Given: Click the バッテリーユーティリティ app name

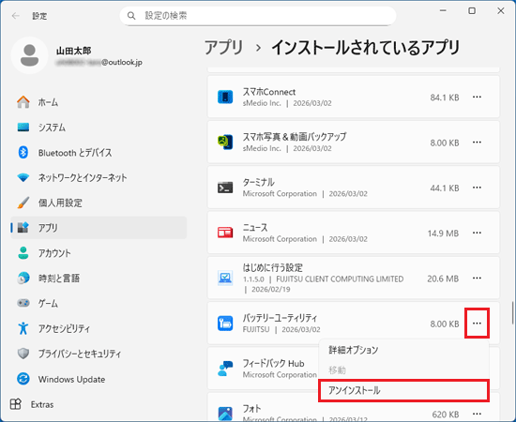Looking at the screenshot, I should coord(280,318).
